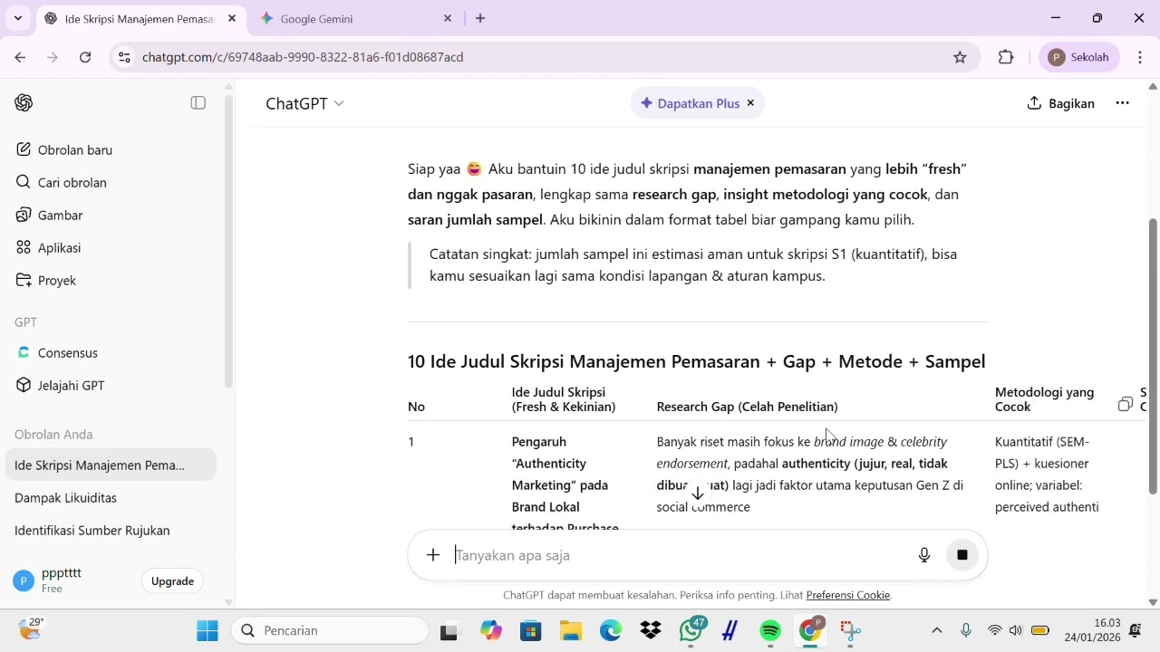Click the page vertical scrollbar
1160x652 pixels.
click(x=1153, y=356)
